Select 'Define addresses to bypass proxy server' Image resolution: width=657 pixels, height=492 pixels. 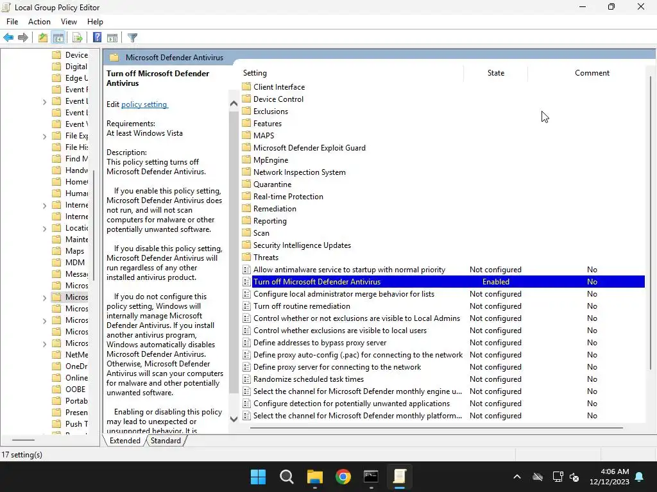tap(443, 343)
